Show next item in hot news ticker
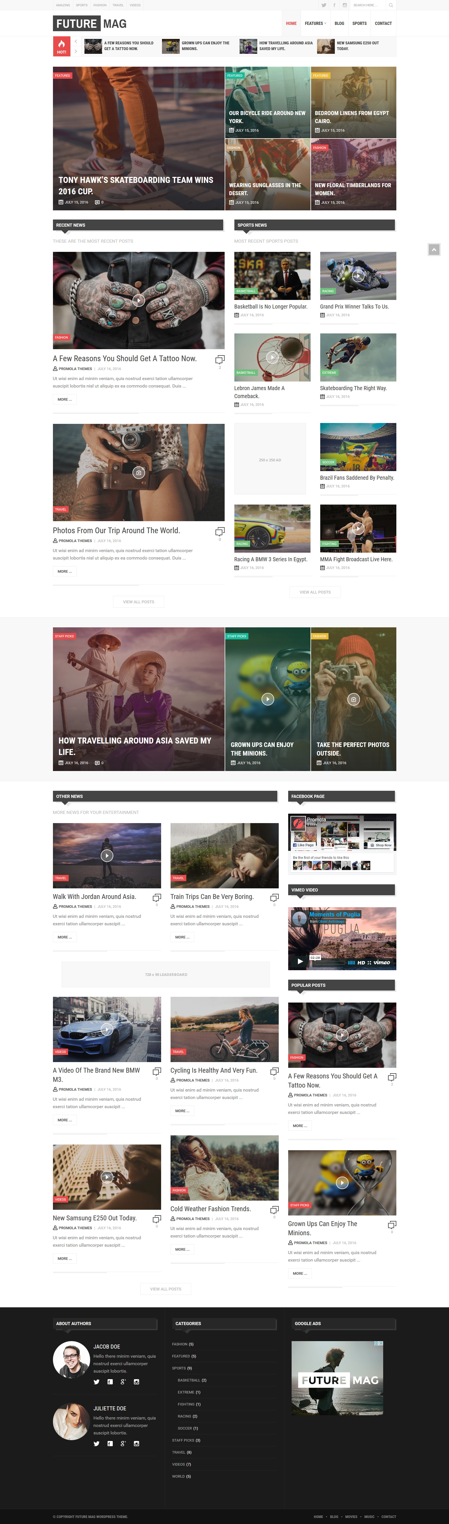 (76, 52)
